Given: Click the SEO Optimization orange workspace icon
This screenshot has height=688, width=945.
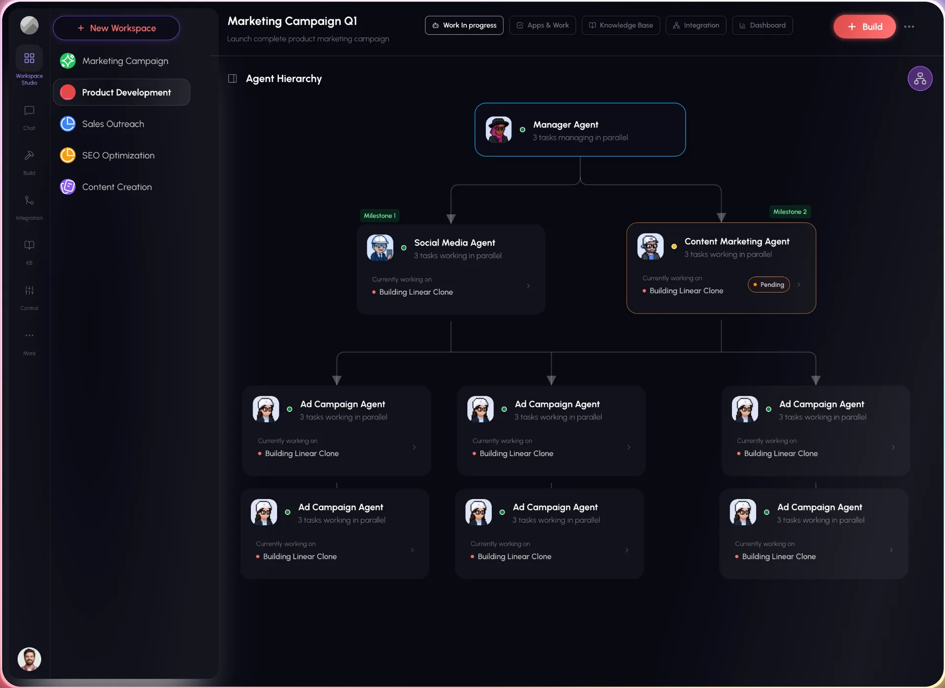Looking at the screenshot, I should point(67,155).
